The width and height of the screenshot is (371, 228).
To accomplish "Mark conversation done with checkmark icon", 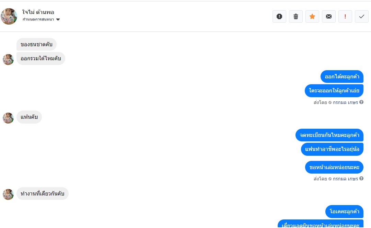I will point(361,16).
